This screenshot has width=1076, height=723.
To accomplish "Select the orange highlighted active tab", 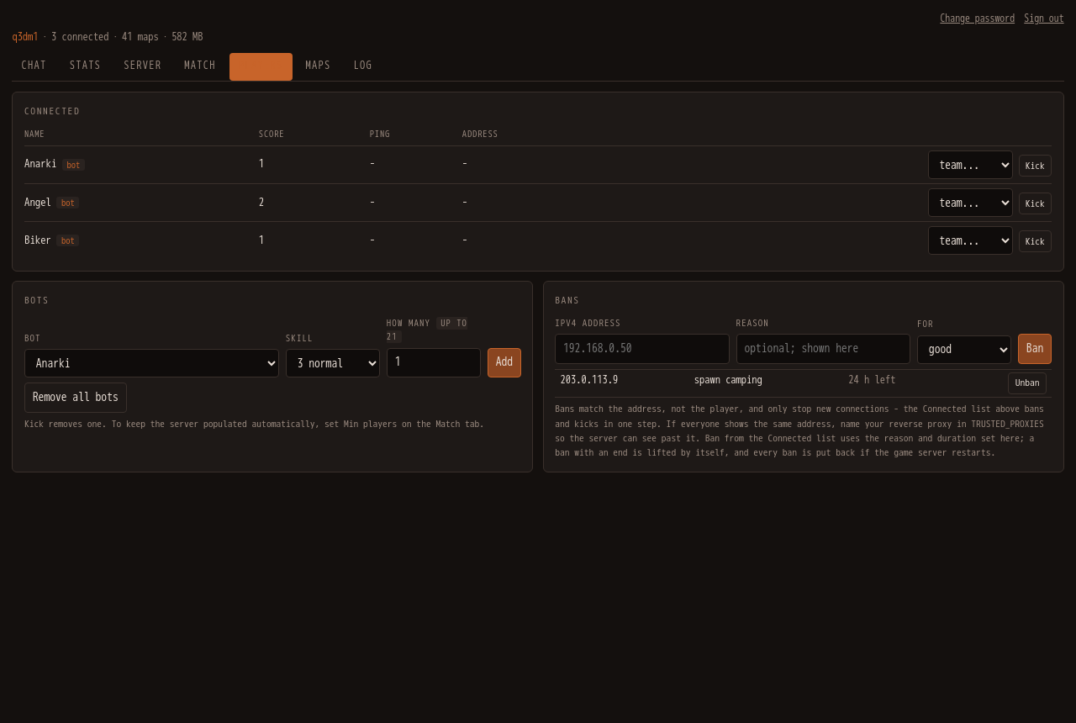I will [x=261, y=66].
